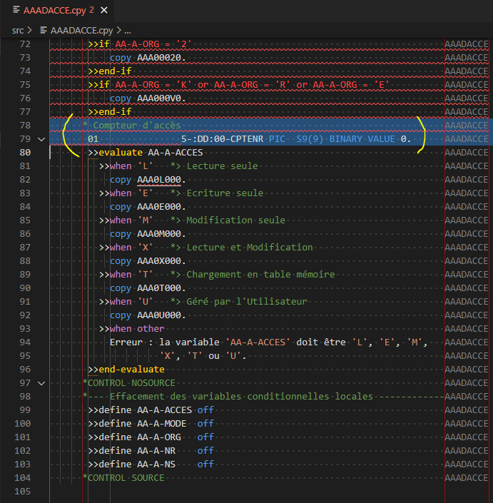Click 'Géré par l'Utilisateur' comment
Image resolution: width=493 pixels, height=503 pixels.
(247, 302)
